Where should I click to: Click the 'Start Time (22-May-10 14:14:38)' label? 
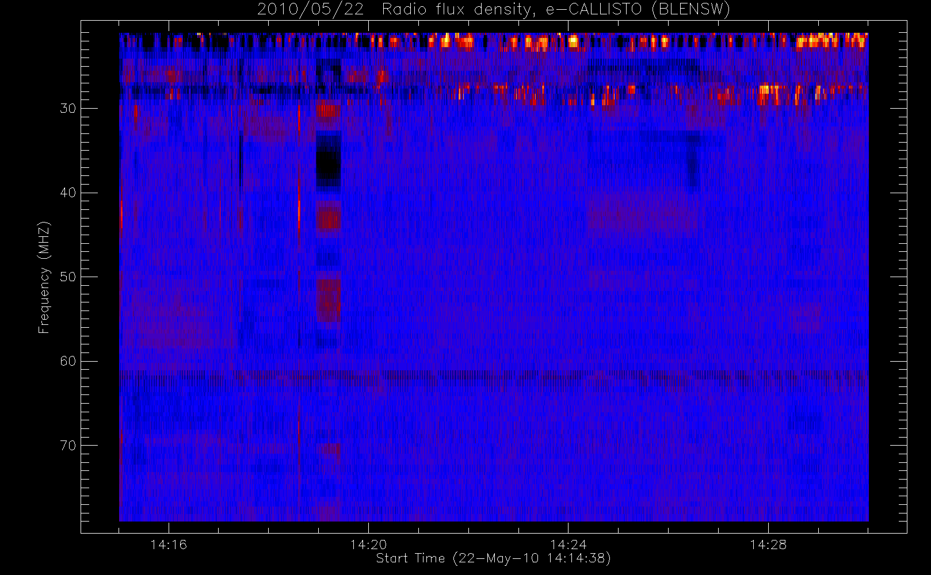pos(493,558)
